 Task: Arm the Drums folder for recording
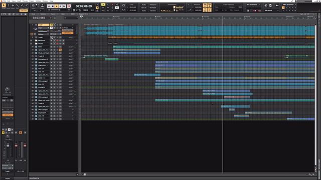point(57,43)
